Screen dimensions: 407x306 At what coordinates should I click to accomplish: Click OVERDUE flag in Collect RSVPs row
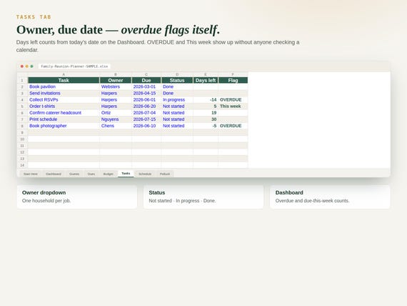[233, 99]
